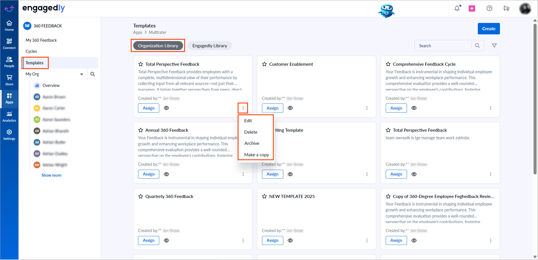538x260 pixels.
Task: Star the Annual 360 Feedback template
Action: click(141, 130)
